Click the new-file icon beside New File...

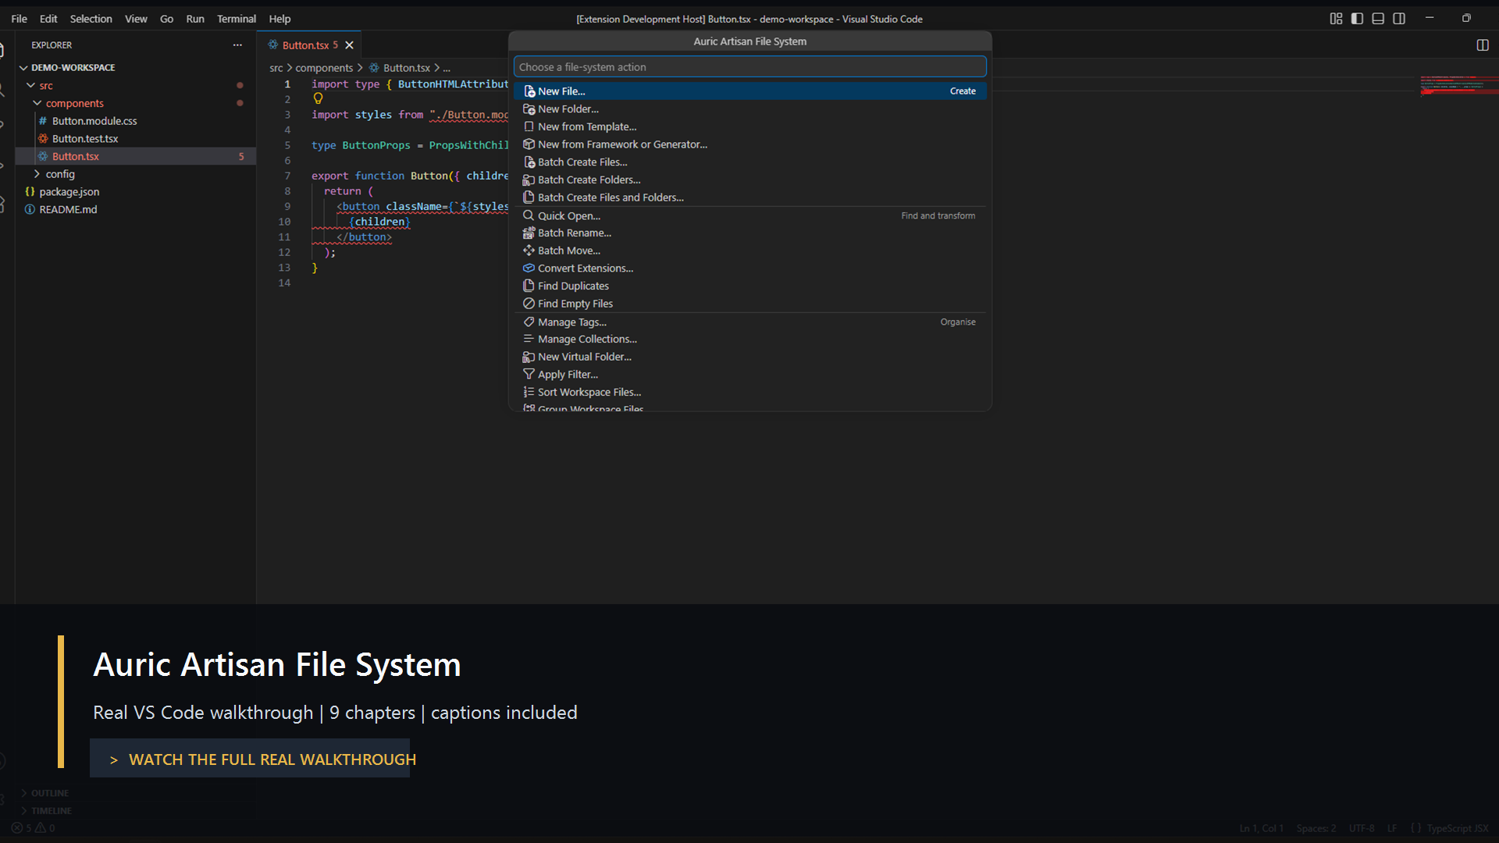(x=529, y=91)
